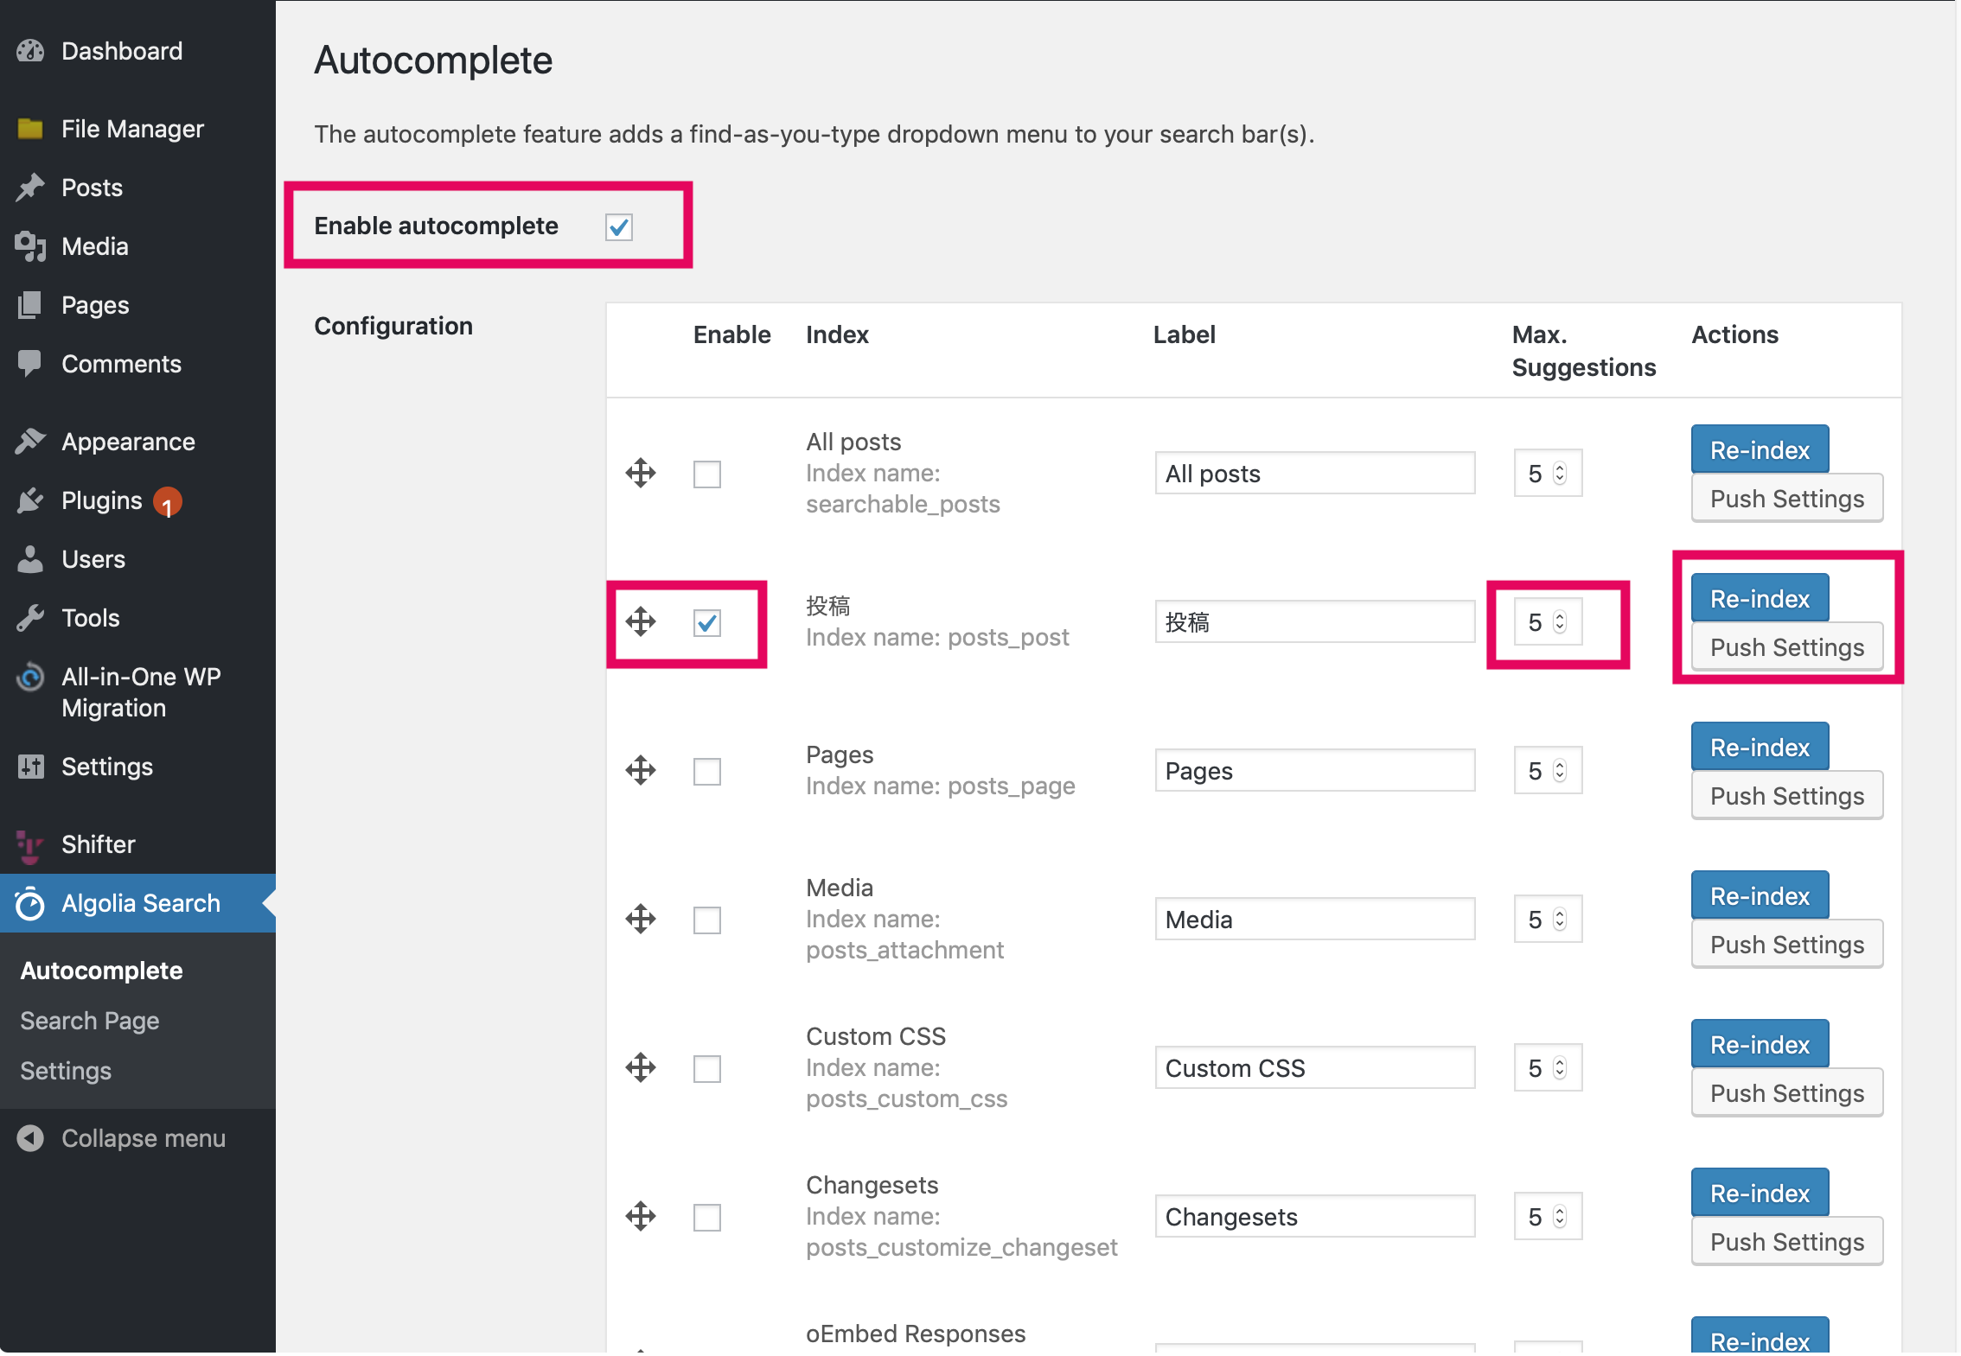
Task: Open the Search Page submenu item
Action: point(90,1021)
